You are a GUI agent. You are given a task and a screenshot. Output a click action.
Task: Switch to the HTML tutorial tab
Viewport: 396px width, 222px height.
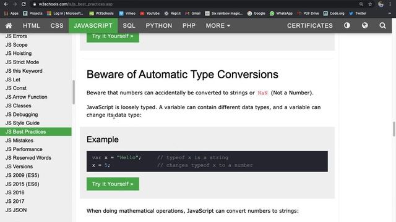(x=32, y=25)
